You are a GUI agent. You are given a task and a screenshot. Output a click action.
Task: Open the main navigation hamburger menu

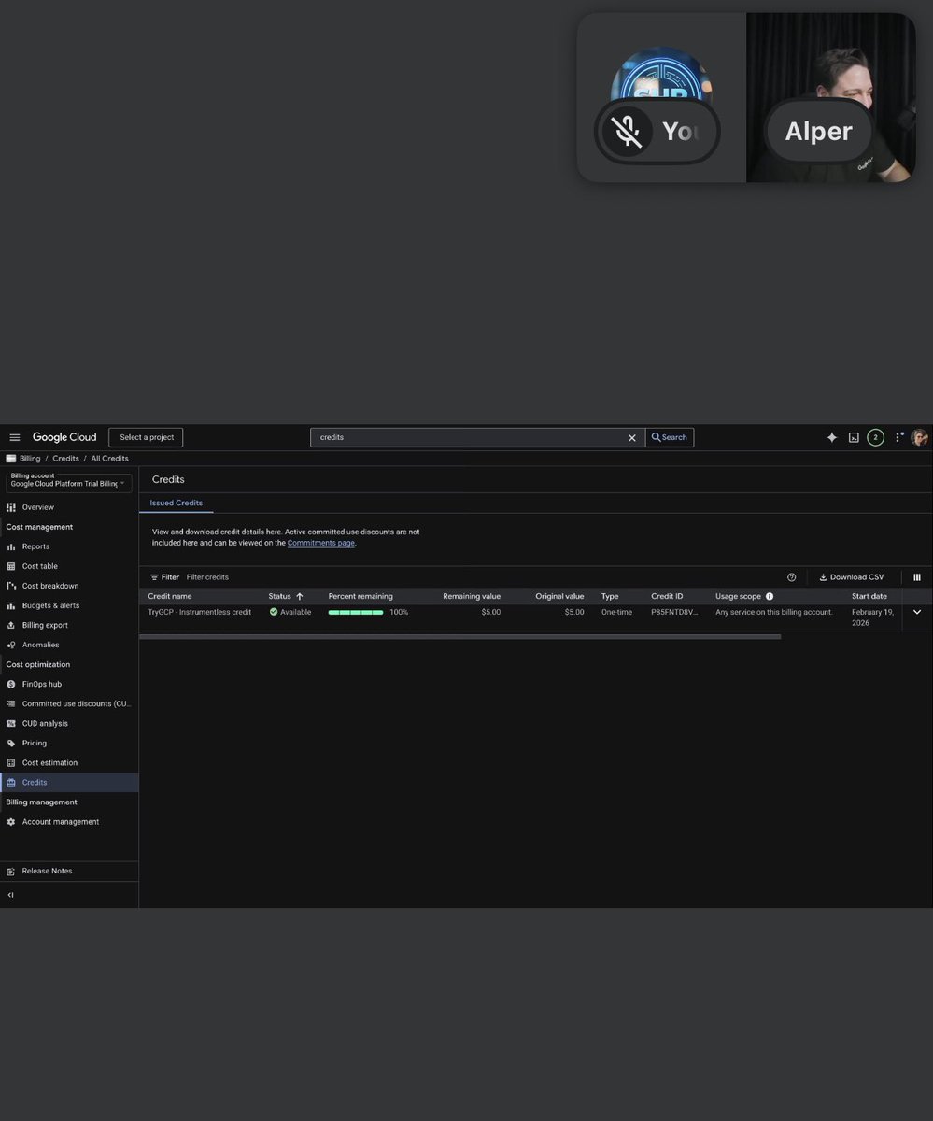14,437
